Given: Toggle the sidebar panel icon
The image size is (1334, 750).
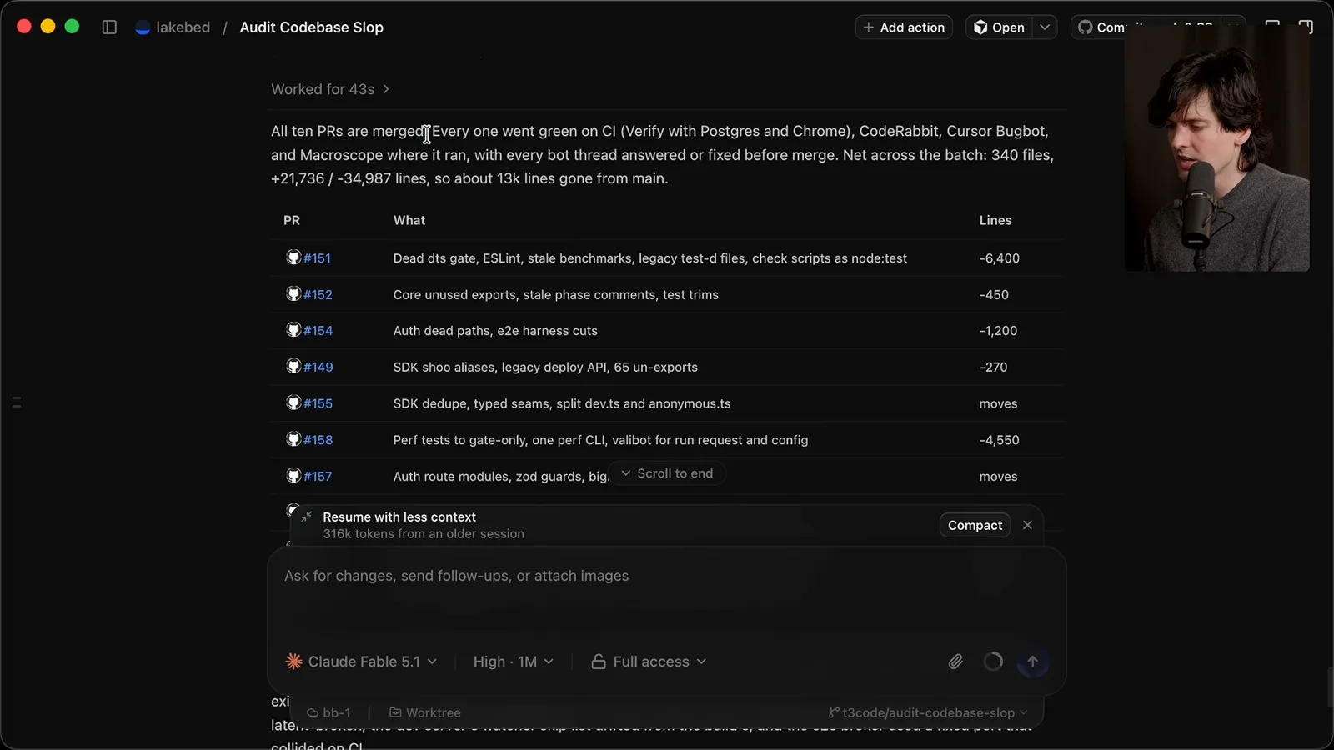Looking at the screenshot, I should (x=109, y=27).
